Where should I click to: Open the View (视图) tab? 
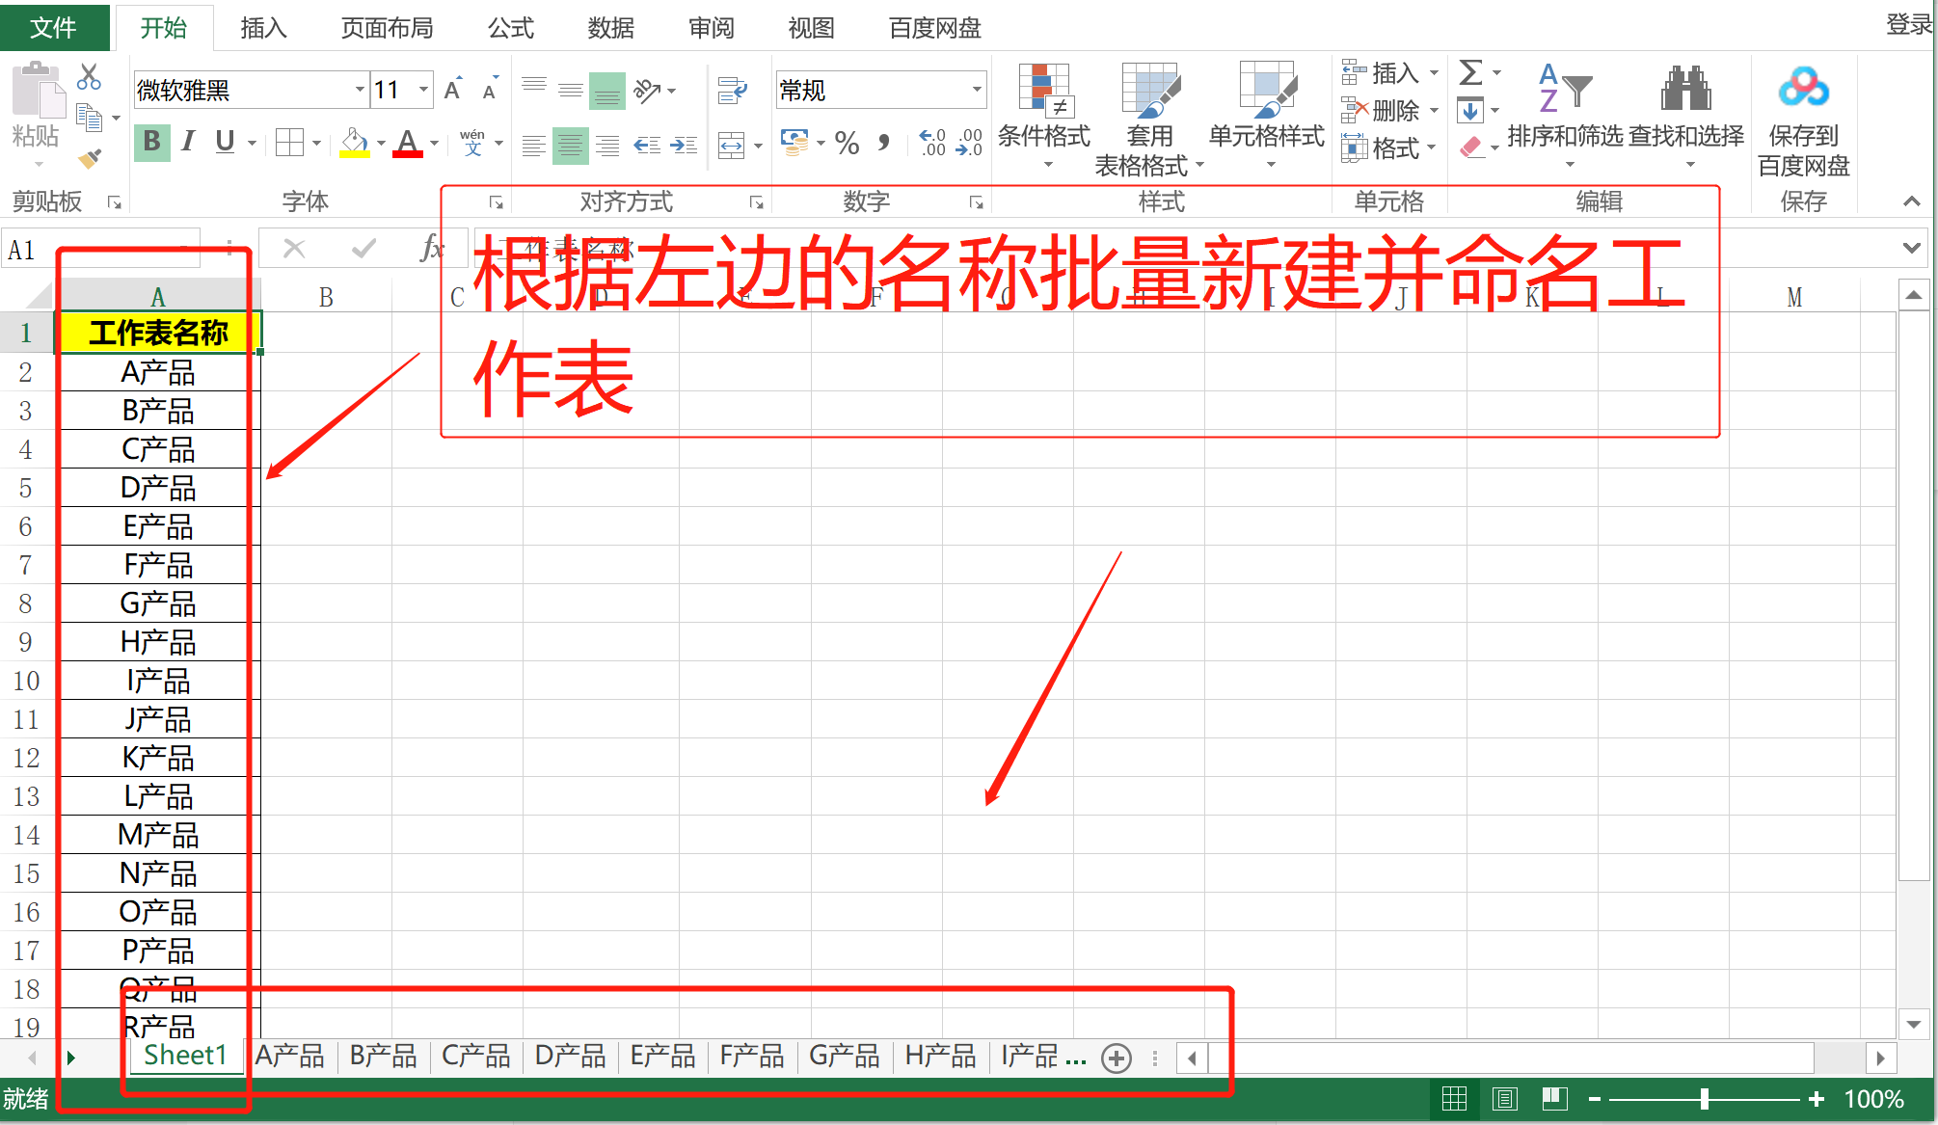(811, 28)
